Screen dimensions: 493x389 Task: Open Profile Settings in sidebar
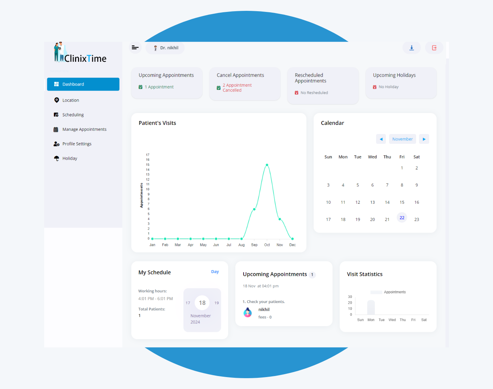click(x=77, y=144)
